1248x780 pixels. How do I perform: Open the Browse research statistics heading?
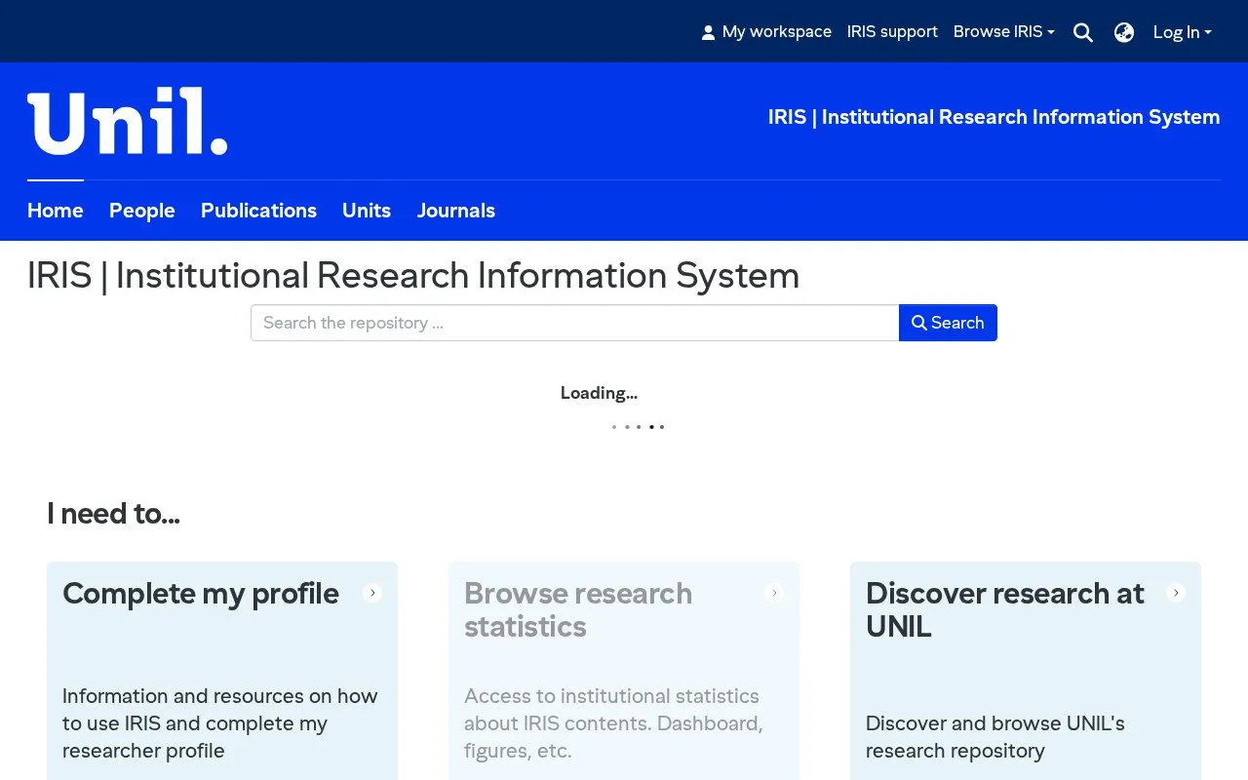578,610
